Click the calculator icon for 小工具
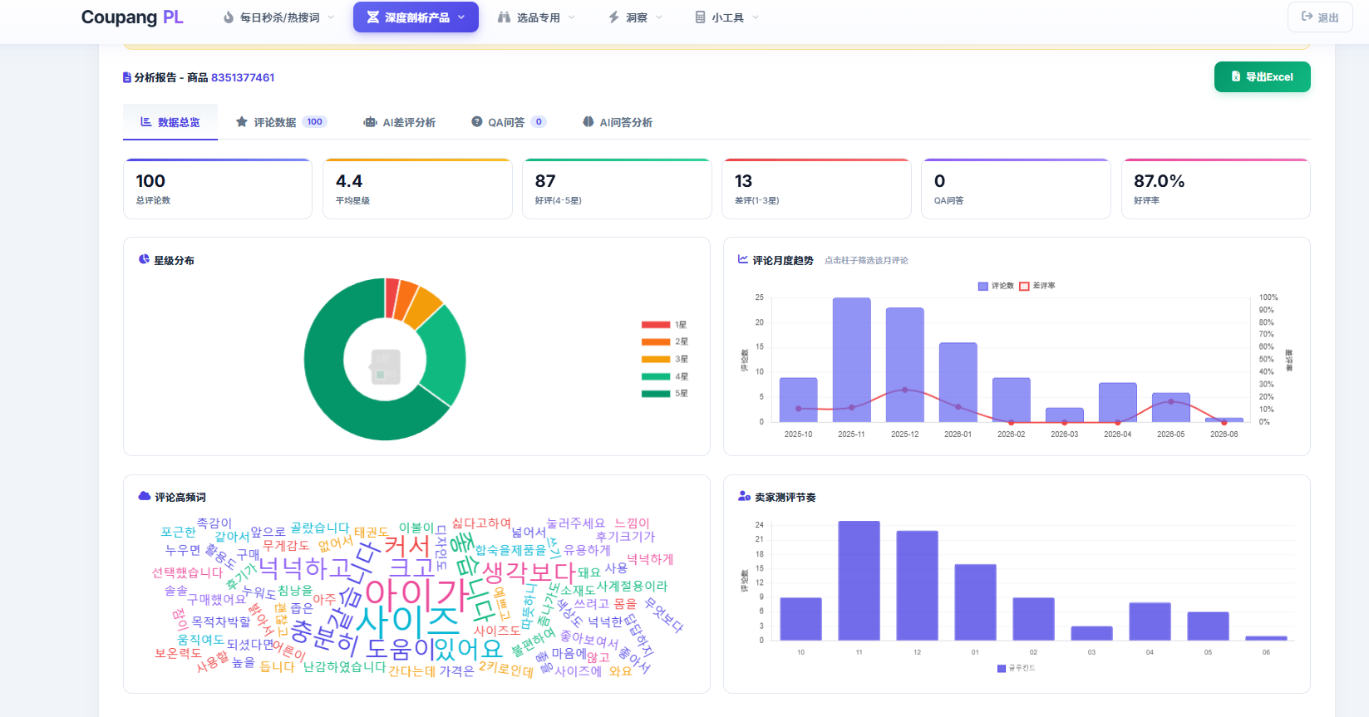This screenshot has height=717, width=1369. 700,17
